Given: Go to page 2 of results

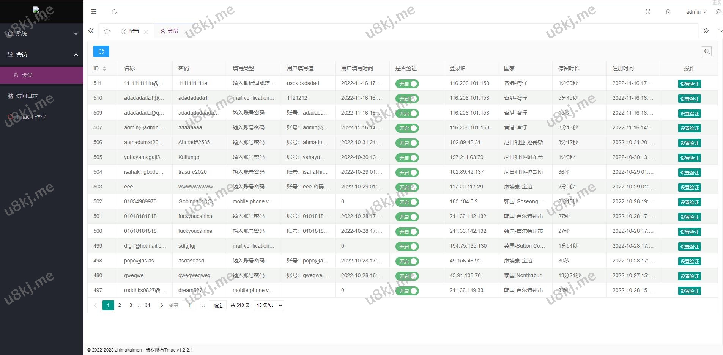Looking at the screenshot, I should 120,305.
